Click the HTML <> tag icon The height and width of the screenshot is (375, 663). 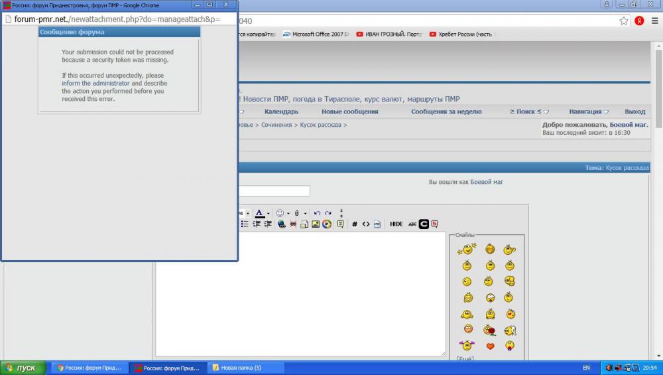coord(366,224)
